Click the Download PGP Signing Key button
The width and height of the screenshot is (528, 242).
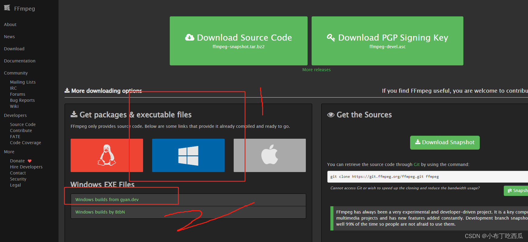387,41
